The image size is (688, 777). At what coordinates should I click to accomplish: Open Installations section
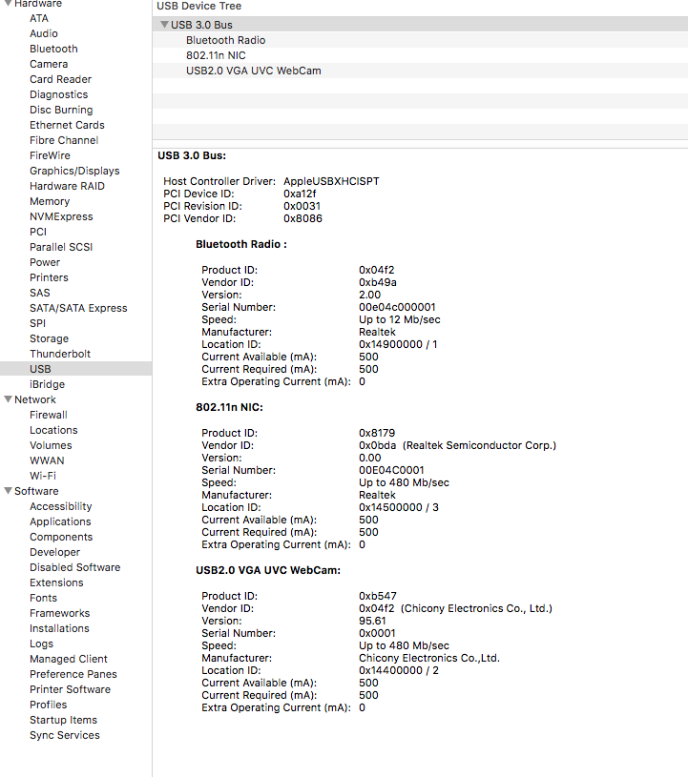pyautogui.click(x=59, y=628)
